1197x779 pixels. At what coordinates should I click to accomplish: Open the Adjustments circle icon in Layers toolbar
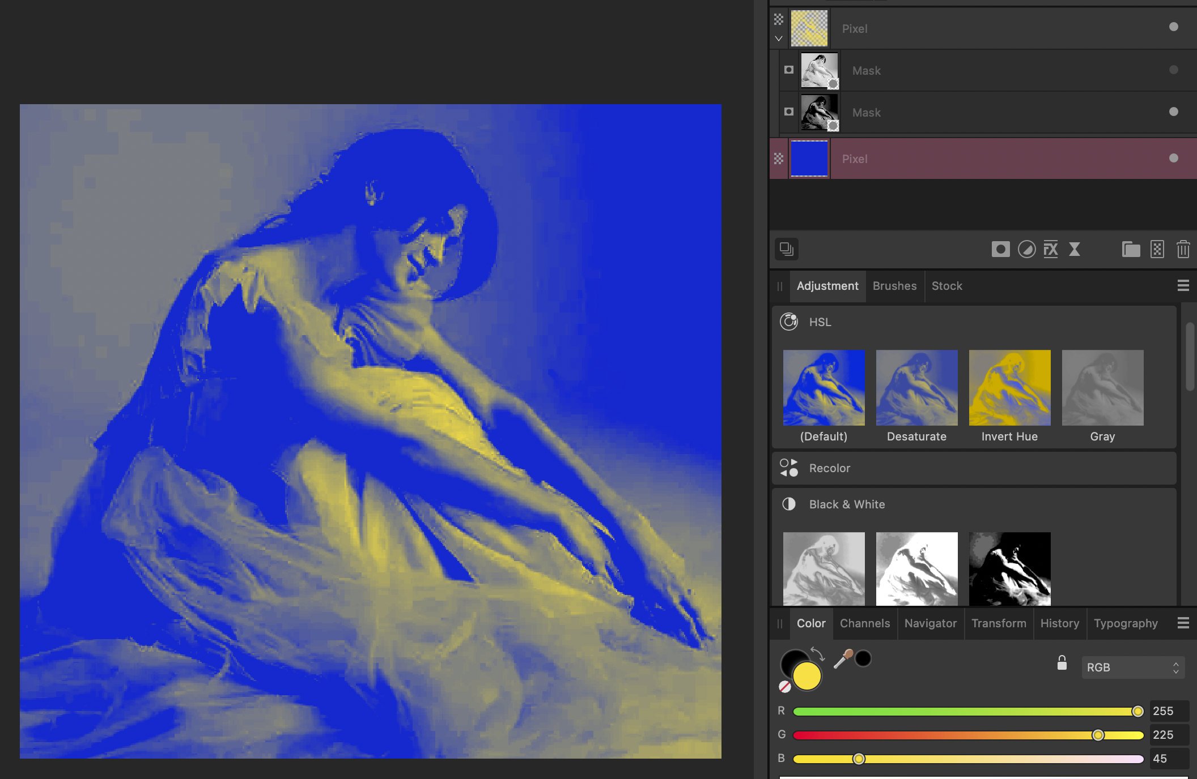pyautogui.click(x=1026, y=249)
